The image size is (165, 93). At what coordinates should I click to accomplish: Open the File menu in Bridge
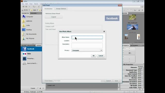pos(22,4)
